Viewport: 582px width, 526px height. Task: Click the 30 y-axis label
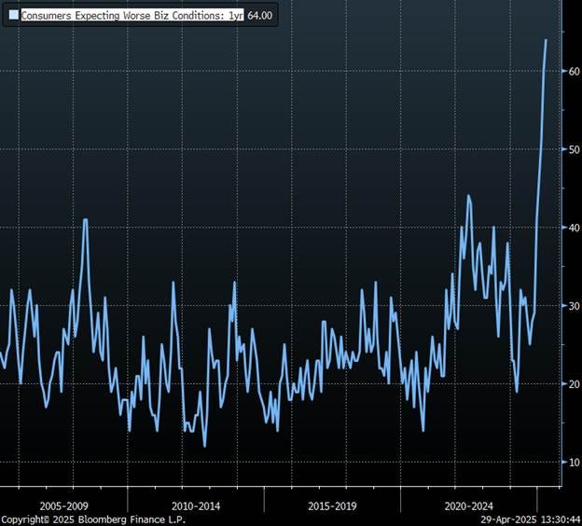(575, 306)
